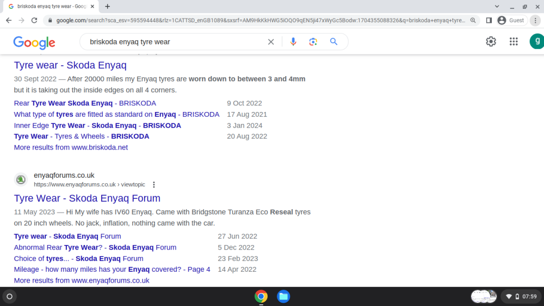Image resolution: width=544 pixels, height=306 pixels.
Task: Open 'Abnormal Rear Tyre Wear?' link
Action: coord(95,247)
